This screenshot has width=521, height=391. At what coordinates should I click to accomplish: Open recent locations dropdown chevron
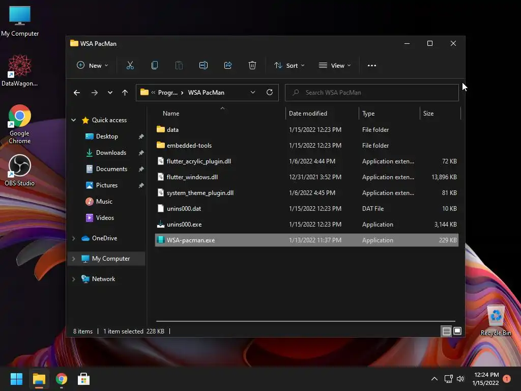point(110,93)
